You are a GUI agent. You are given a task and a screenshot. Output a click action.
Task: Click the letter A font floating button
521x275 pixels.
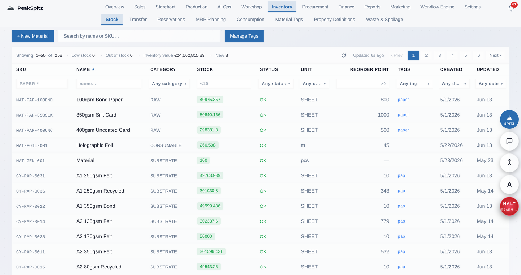pyautogui.click(x=509, y=185)
